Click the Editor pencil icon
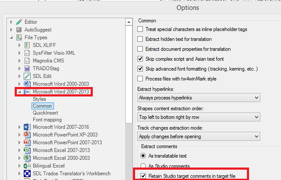The height and width of the screenshot is (180, 281). (19, 22)
